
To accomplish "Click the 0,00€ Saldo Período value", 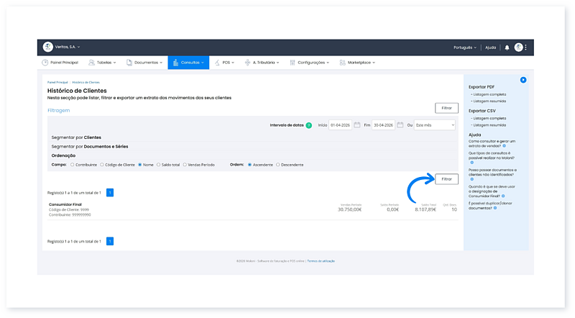I will (392, 209).
